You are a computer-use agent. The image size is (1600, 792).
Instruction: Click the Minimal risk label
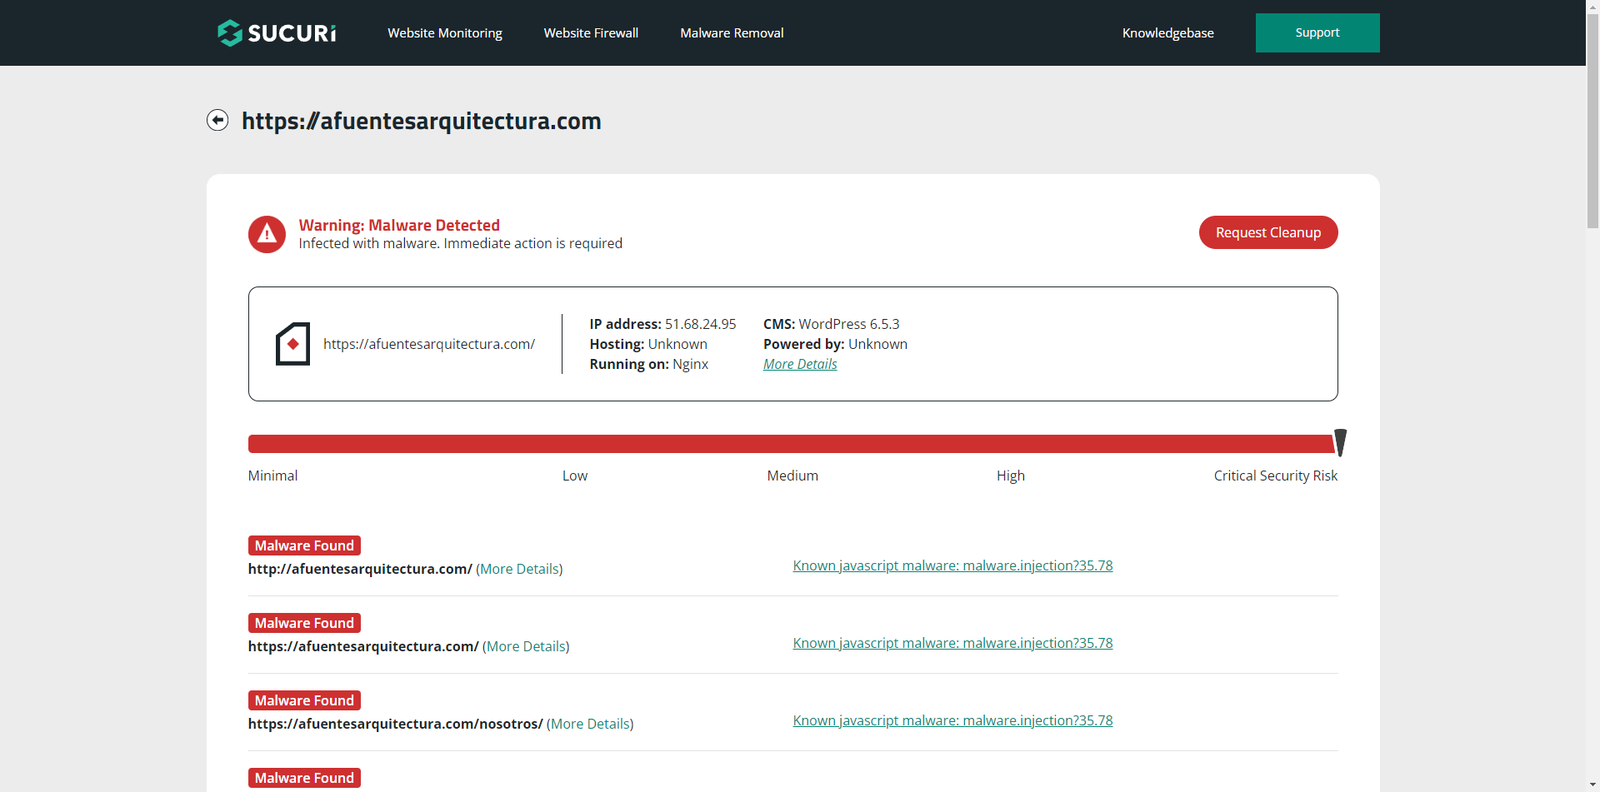click(x=272, y=476)
